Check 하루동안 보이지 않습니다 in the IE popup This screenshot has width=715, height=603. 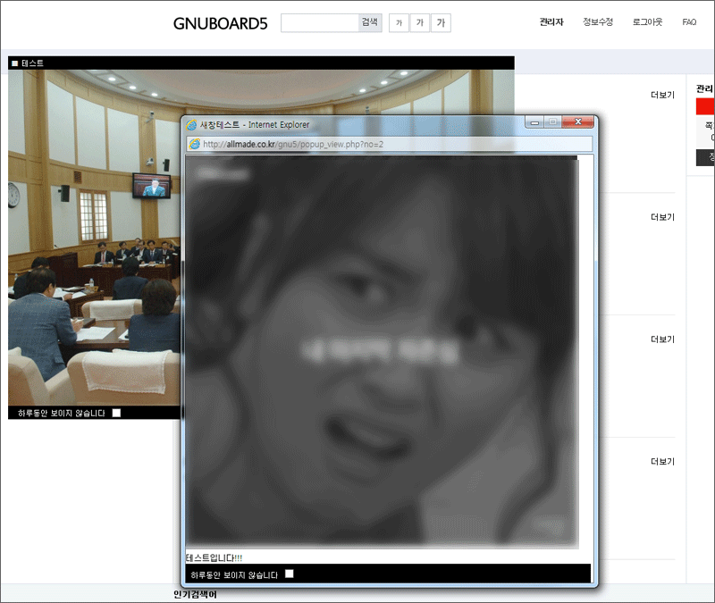point(289,574)
